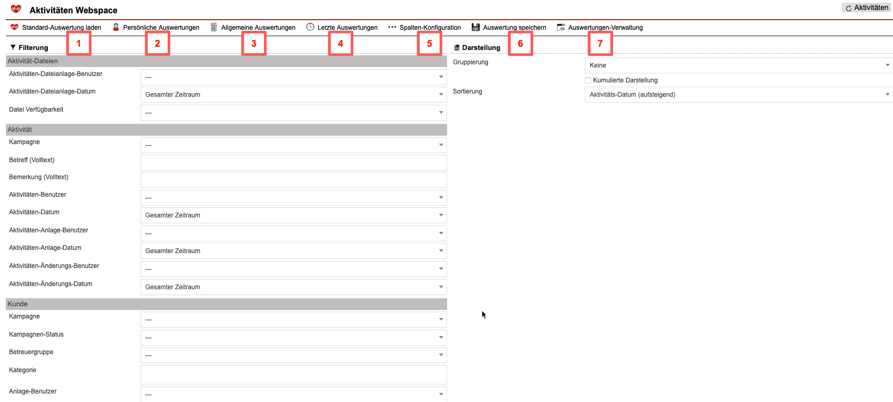The width and height of the screenshot is (893, 402).
Task: Click the heart icon for Standard-Auswertung laden
Action: coord(14,27)
